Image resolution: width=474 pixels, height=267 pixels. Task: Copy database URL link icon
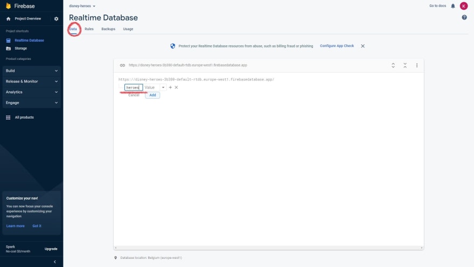(122, 65)
